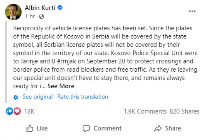View the 1.9K Comments
The height and width of the screenshot is (140, 206).
145,111
